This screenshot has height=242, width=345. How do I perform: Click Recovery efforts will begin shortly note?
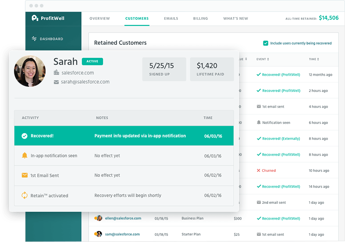[x=128, y=196]
